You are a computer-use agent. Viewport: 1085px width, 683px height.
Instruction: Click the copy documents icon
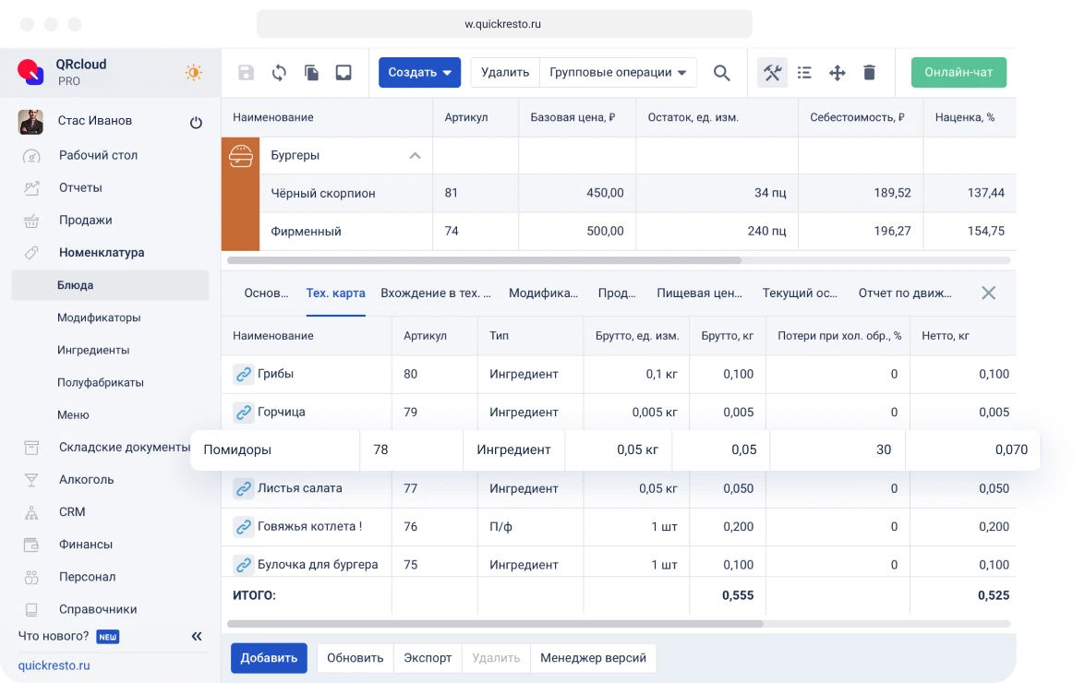click(312, 73)
